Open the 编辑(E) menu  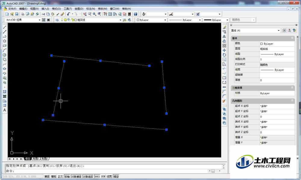click(x=23, y=9)
